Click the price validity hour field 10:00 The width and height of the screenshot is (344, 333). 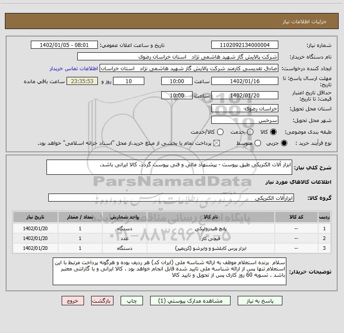point(177,95)
